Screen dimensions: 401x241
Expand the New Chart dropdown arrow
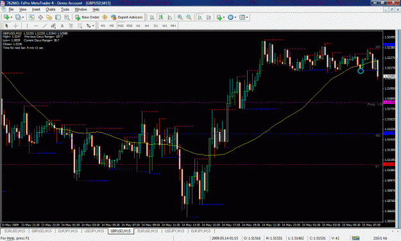coord(12,17)
